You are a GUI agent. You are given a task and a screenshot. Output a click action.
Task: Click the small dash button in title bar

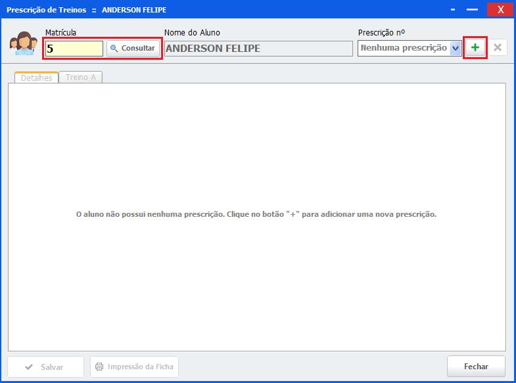pos(453,10)
